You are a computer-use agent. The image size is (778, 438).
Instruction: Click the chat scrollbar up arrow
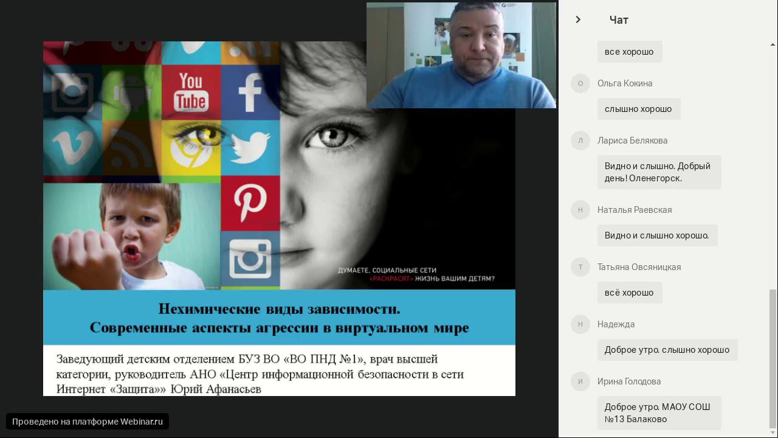tap(773, 44)
